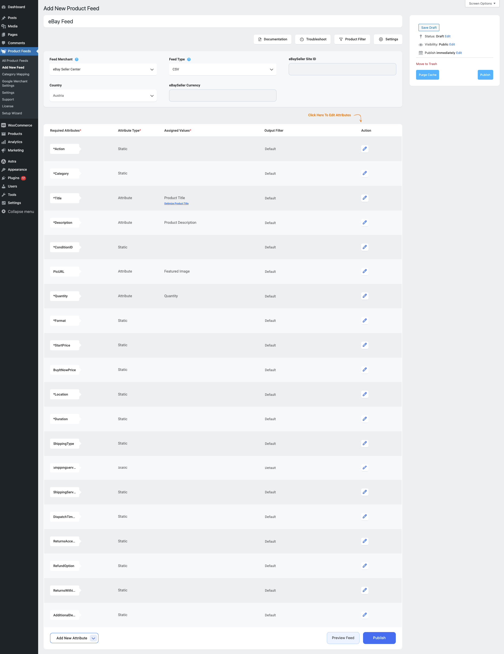This screenshot has width=504, height=654.
Task: Open the Troubleshoot button
Action: [x=313, y=39]
